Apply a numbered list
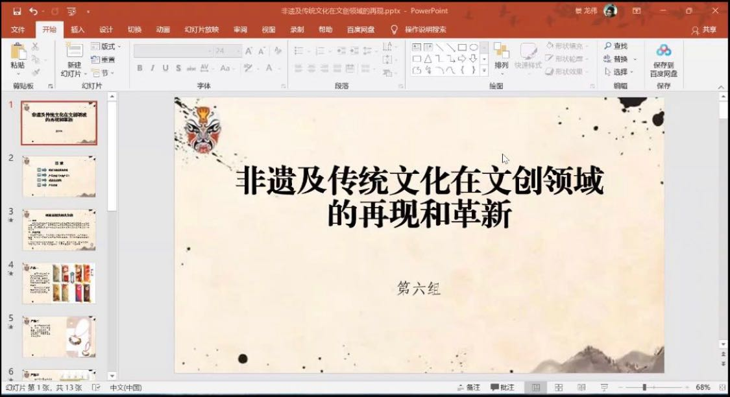Image resolution: width=730 pixels, height=397 pixels. tap(321, 51)
